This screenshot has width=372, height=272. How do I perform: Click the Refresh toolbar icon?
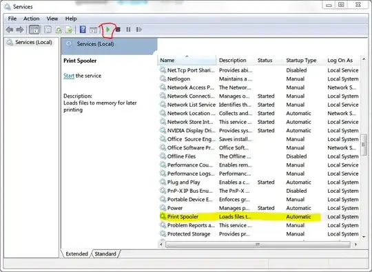(59, 30)
